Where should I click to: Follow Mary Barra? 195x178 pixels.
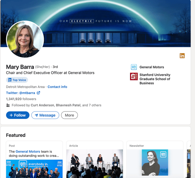click(x=18, y=115)
